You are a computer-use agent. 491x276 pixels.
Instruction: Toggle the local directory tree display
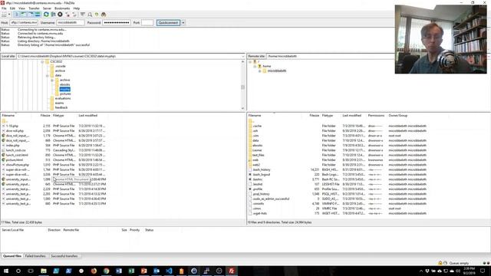(x=24, y=15)
